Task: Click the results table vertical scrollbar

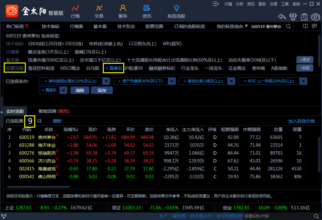Action: (x=319, y=155)
